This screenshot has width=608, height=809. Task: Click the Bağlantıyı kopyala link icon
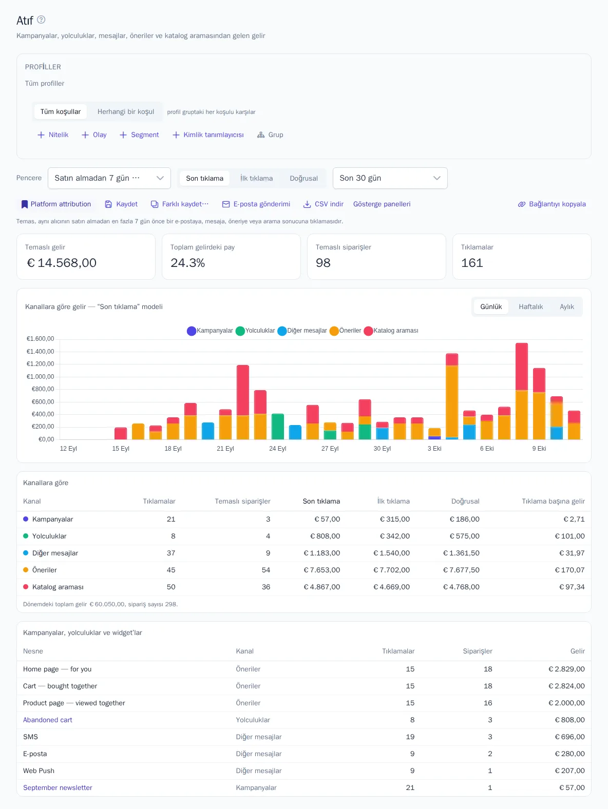[x=522, y=204]
